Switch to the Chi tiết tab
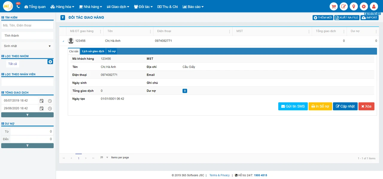 pos(74,51)
